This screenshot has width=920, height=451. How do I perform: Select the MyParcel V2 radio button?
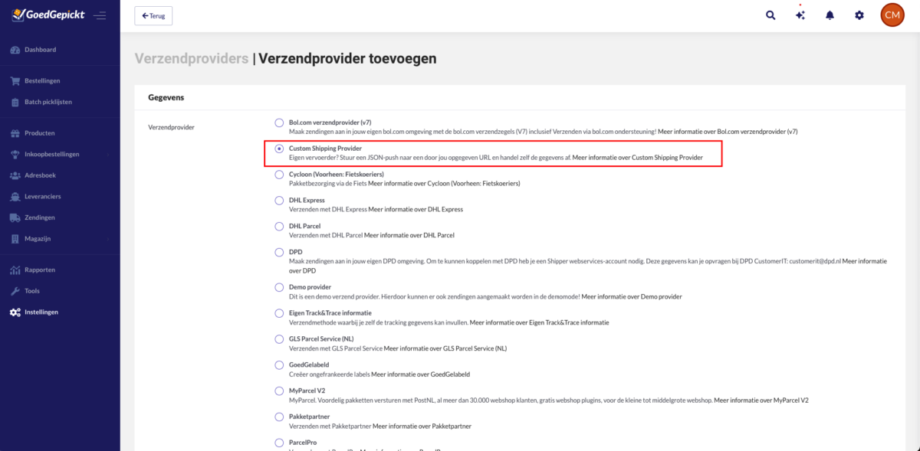coord(279,391)
